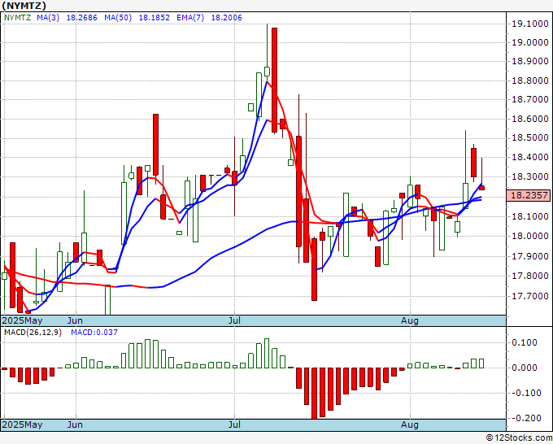Click the 18.5000 price axis label

[530, 138]
